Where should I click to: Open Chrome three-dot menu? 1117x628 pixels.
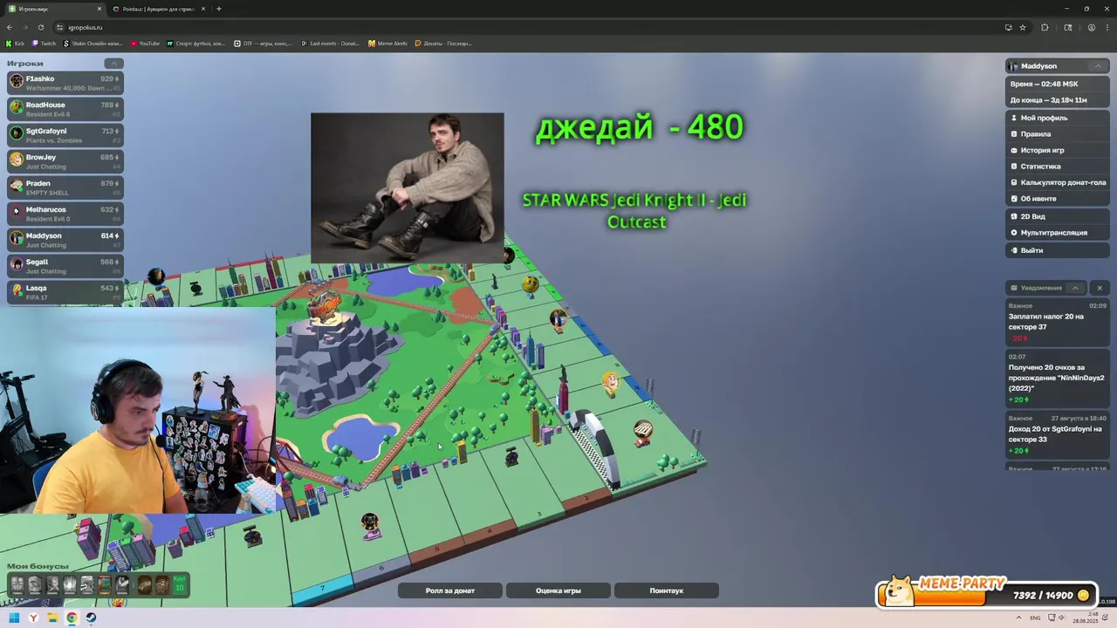pyautogui.click(x=1108, y=27)
